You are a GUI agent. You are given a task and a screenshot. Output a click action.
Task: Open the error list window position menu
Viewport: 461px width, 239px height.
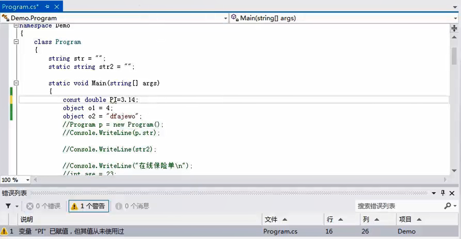point(434,193)
